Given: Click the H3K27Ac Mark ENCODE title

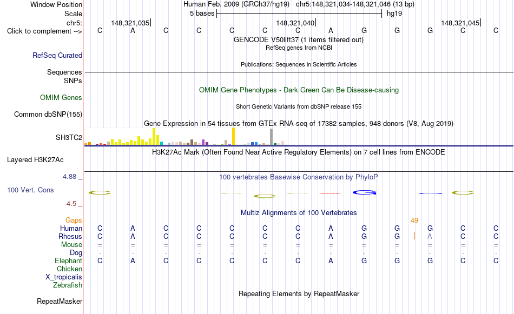Looking at the screenshot, I should (299, 152).
